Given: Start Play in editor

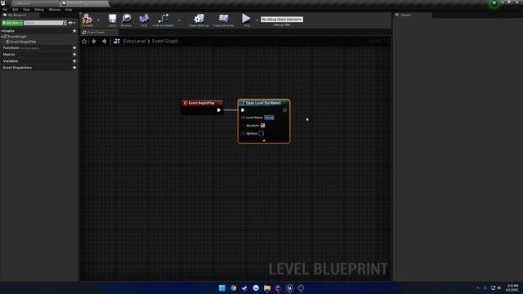Looking at the screenshot, I should point(247,20).
